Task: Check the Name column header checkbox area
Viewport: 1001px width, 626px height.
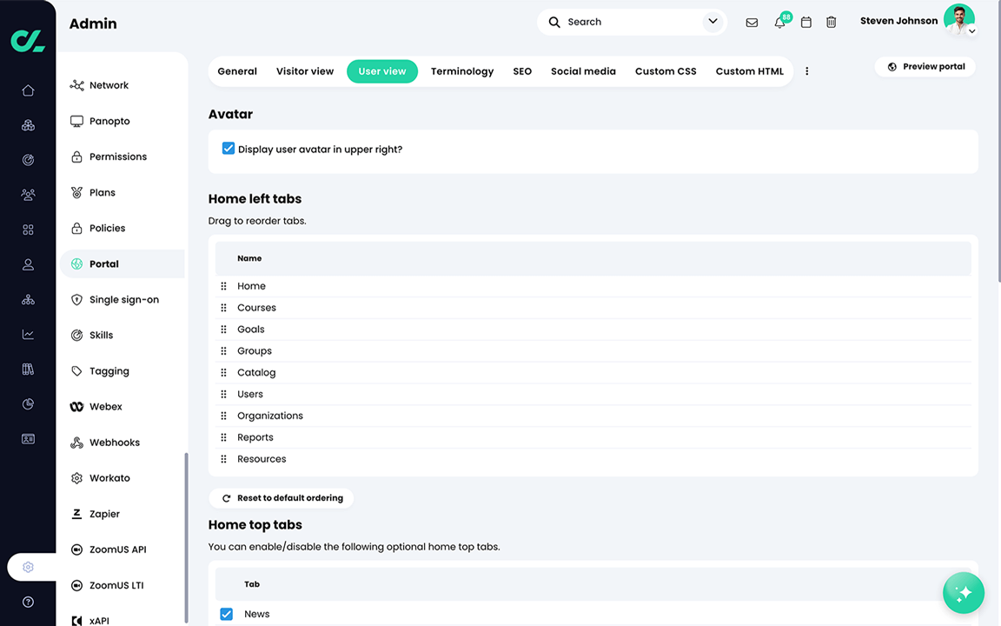Action: 222,258
